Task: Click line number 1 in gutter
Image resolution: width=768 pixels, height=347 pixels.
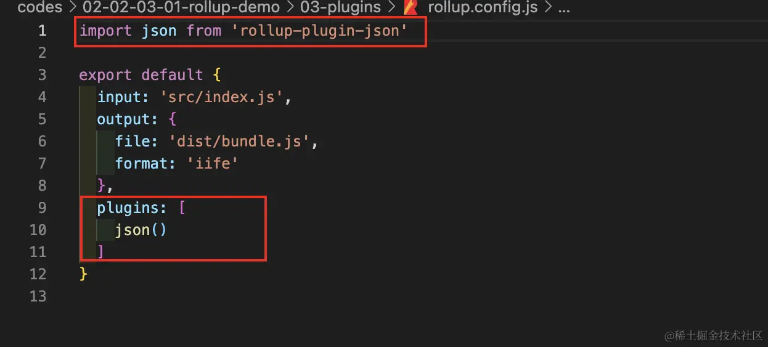Action: pyautogui.click(x=42, y=31)
